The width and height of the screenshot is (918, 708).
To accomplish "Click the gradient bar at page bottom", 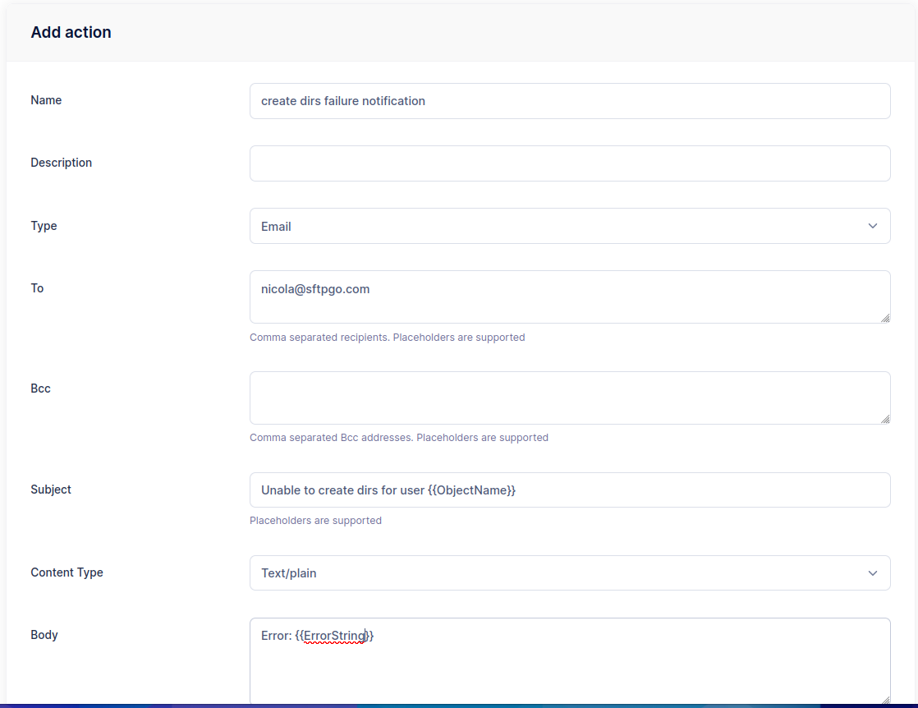I will click(x=459, y=706).
